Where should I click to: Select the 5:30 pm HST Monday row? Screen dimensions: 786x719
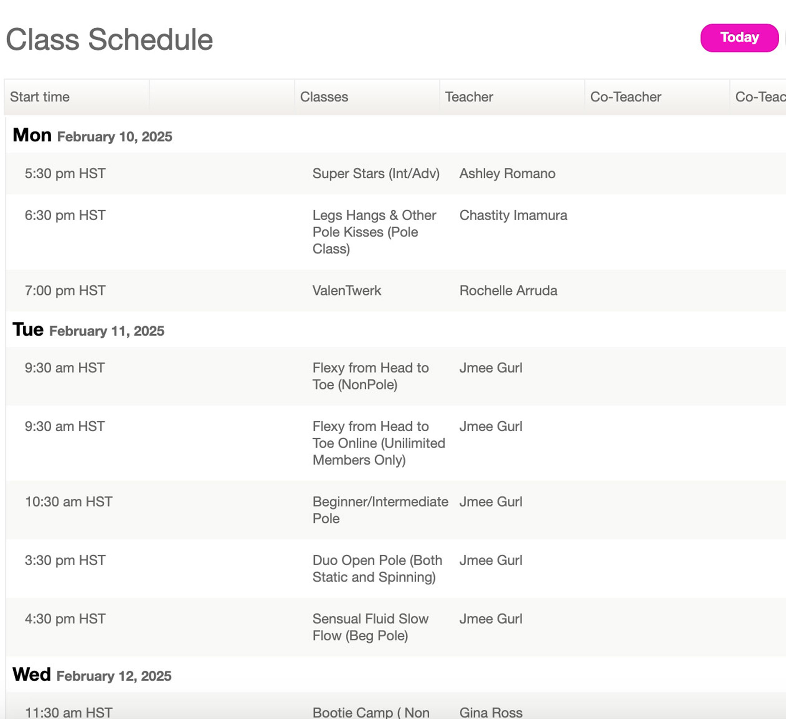pos(396,174)
